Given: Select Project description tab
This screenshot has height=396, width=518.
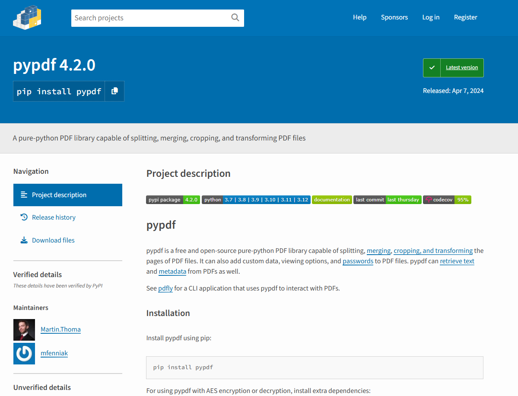Looking at the screenshot, I should click(68, 195).
